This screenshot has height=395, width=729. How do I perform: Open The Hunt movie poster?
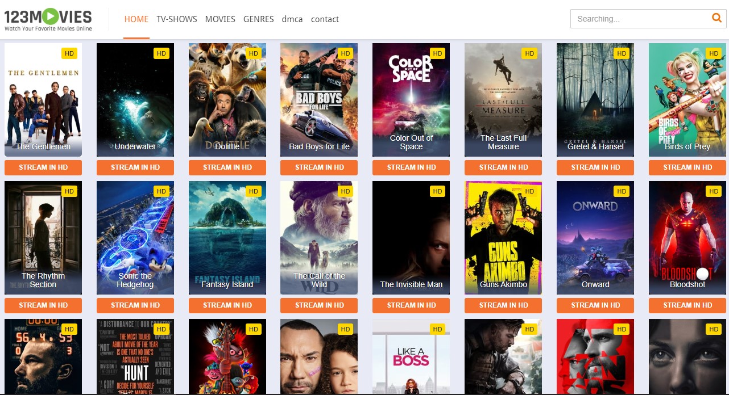click(x=135, y=356)
